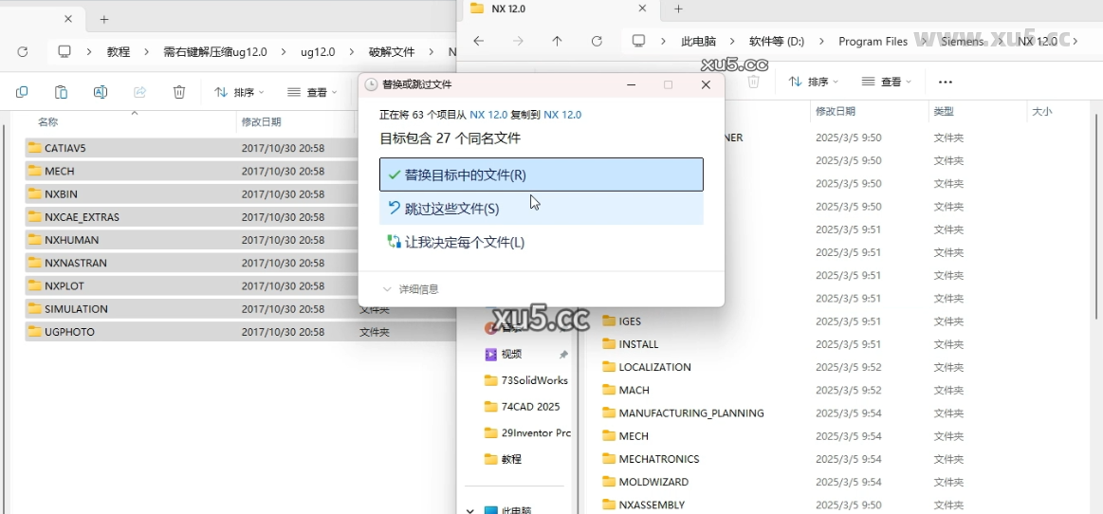
Task: Click the Copy icon in left toolbar
Action: coord(22,92)
